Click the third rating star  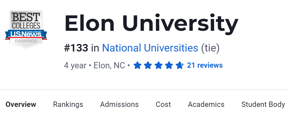pyautogui.click(x=158, y=65)
